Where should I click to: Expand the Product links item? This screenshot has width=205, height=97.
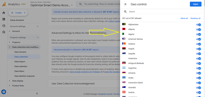pos(9,86)
